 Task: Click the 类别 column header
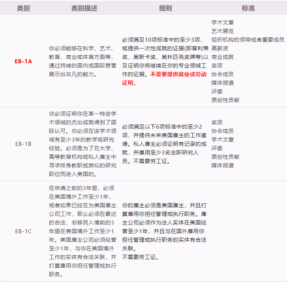coord(23,8)
